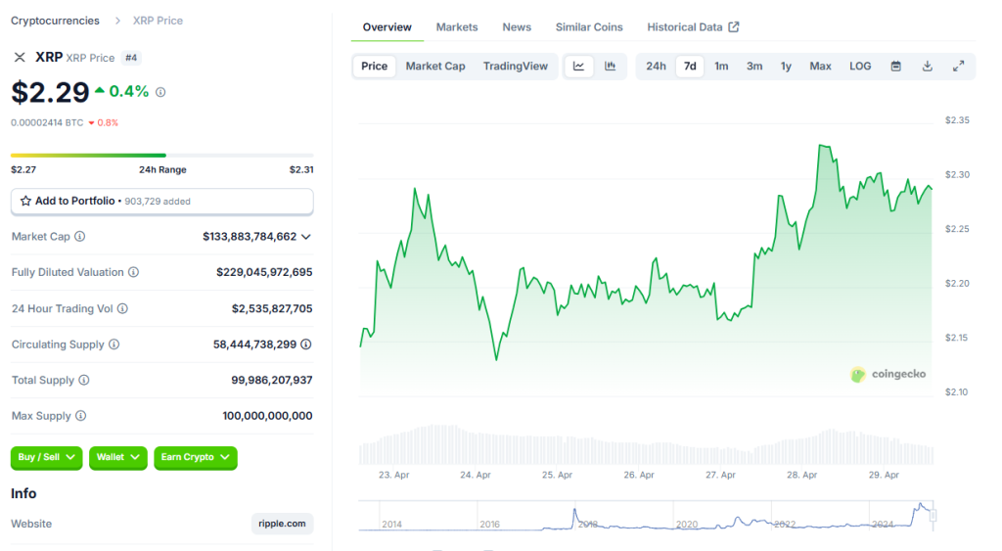This screenshot has height=551, width=1002.
Task: Select the Max time range
Action: (x=821, y=66)
